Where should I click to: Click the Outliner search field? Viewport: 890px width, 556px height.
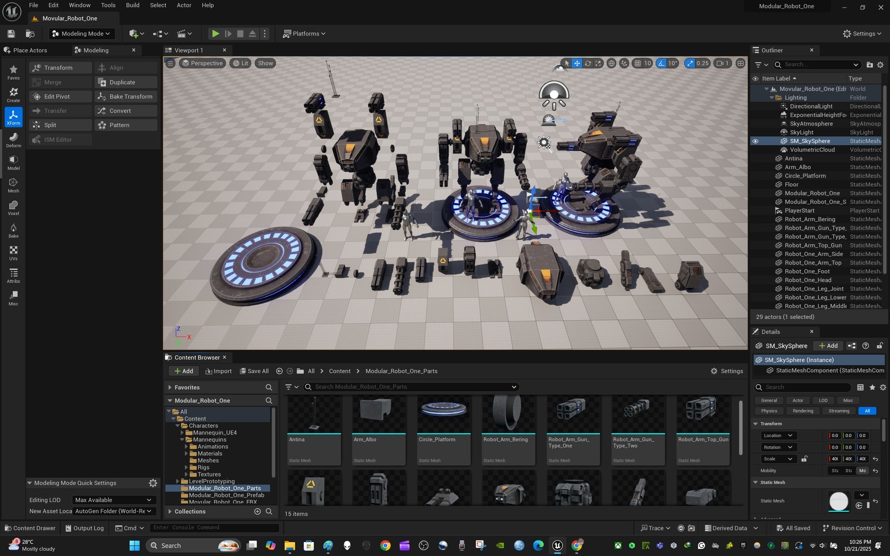[816, 64]
